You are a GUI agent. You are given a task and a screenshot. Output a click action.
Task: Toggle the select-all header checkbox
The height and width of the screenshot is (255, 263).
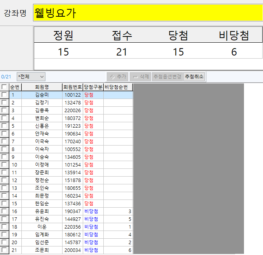[x=4, y=87]
